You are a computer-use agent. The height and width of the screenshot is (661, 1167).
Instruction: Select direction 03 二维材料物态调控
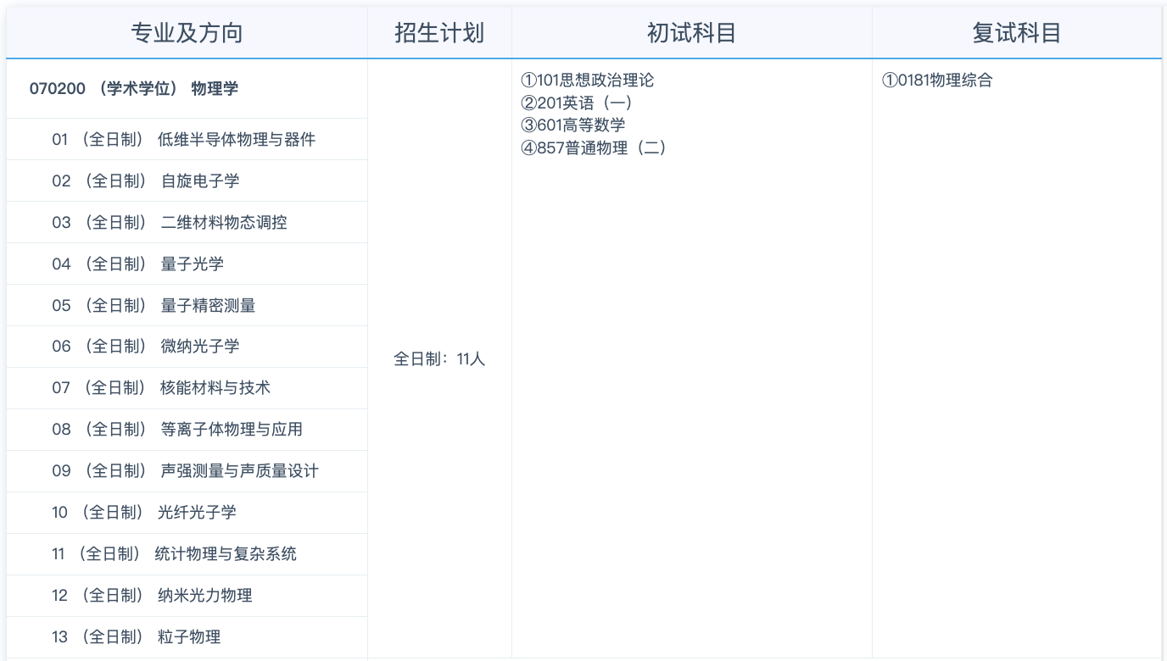[x=187, y=223]
